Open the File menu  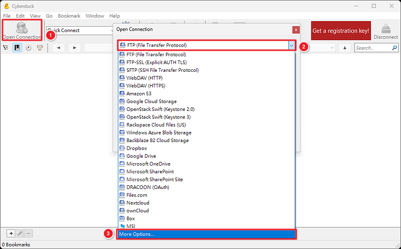pyautogui.click(x=7, y=16)
